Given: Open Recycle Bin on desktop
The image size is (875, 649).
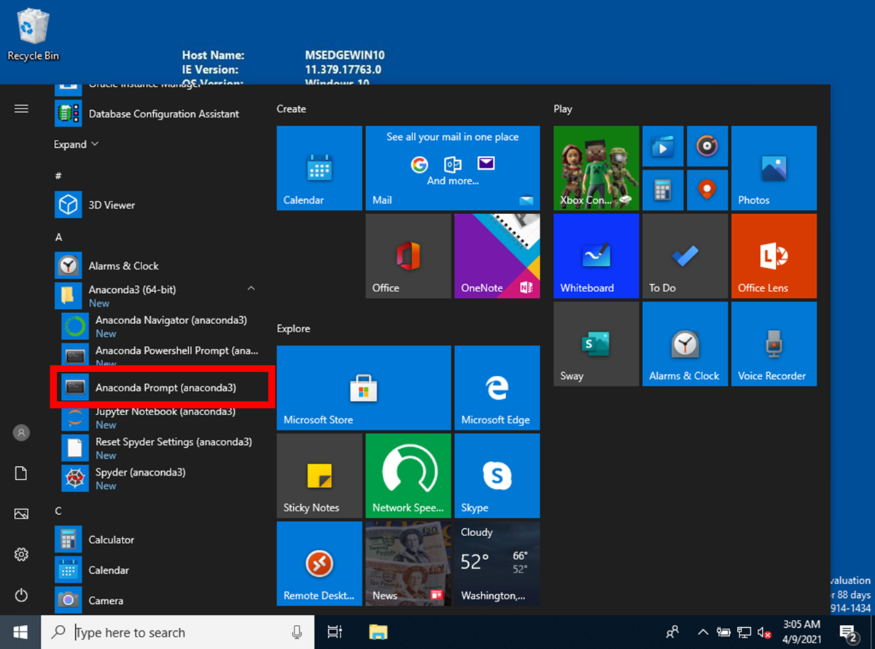Looking at the screenshot, I should [33, 34].
